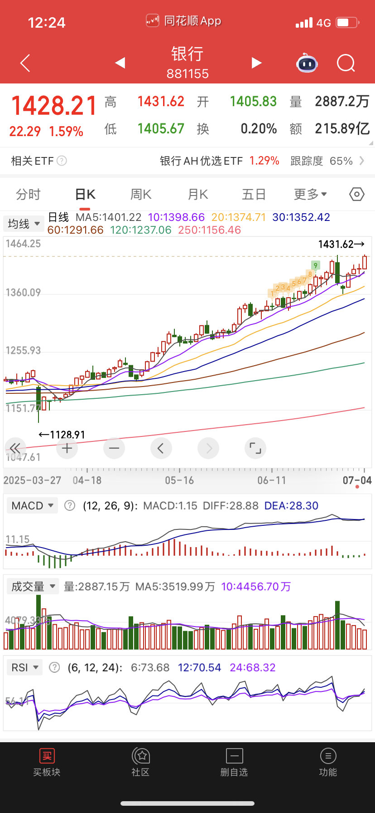Tap volume value 2887.2万
Screen dimensions: 375x813
342,101
